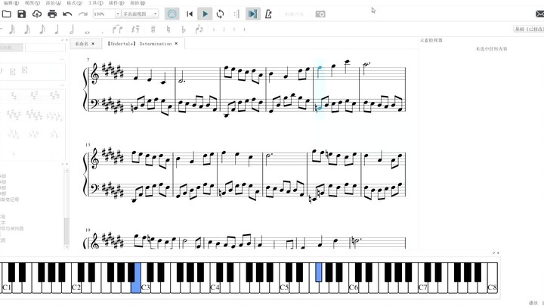Viewport: 544px width, 306px height.
Task: Start playback with the play button
Action: [x=205, y=14]
